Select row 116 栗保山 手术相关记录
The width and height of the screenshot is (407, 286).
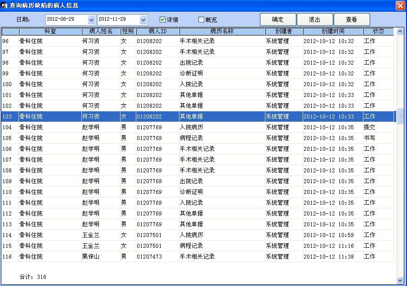[x=197, y=257]
